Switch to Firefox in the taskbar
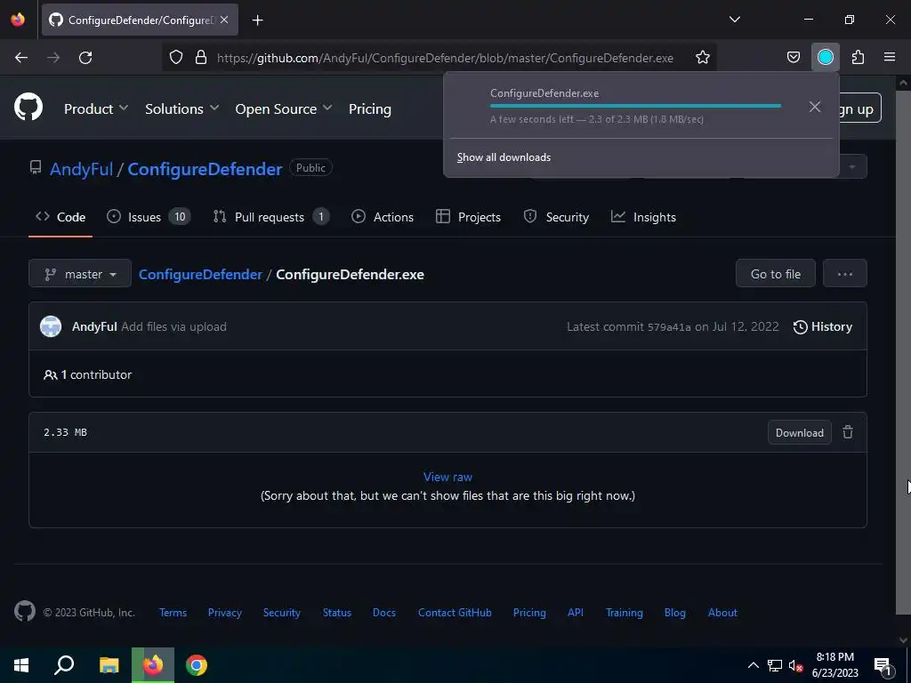The image size is (911, 683). point(153,665)
